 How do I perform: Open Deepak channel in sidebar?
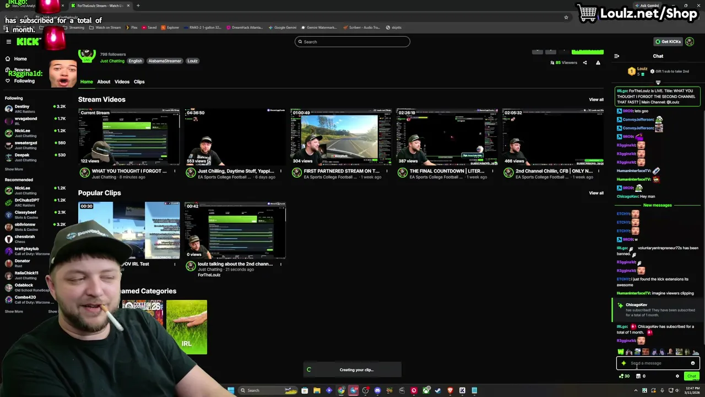point(35,157)
